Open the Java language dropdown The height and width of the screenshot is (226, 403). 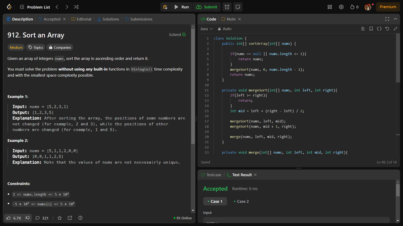click(x=207, y=29)
